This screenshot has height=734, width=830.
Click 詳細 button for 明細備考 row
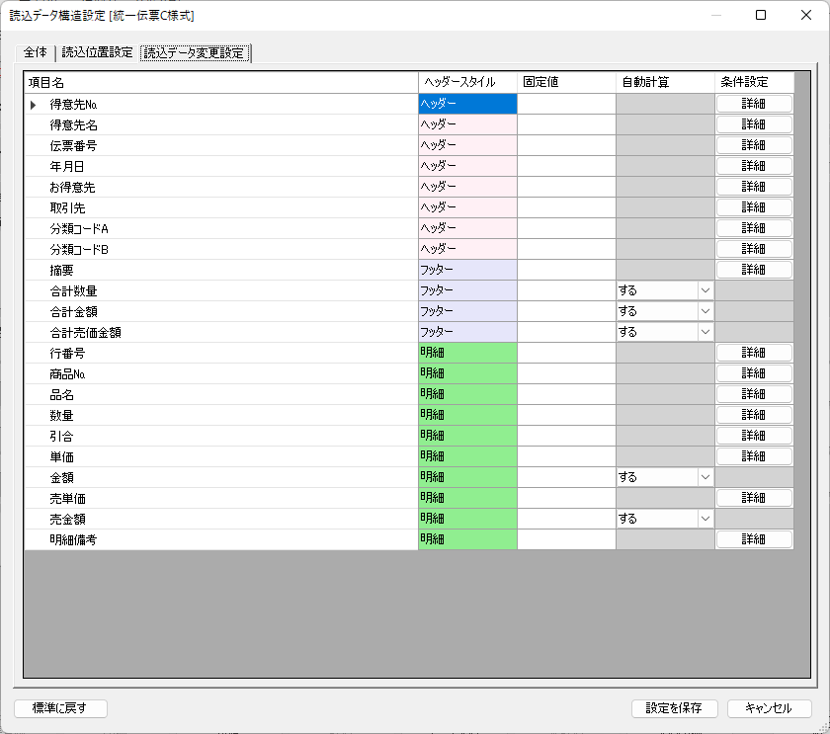754,539
